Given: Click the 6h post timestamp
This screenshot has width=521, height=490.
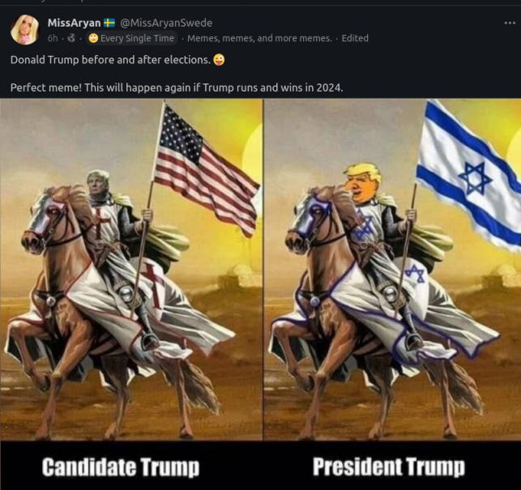Looking at the screenshot, I should click(x=53, y=39).
